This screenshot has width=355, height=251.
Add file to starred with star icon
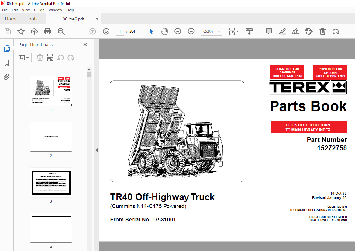point(21,31)
